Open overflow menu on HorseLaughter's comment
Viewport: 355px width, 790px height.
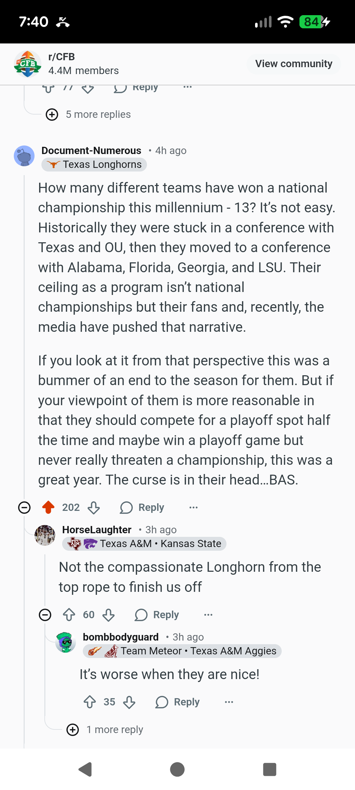pos(208,615)
